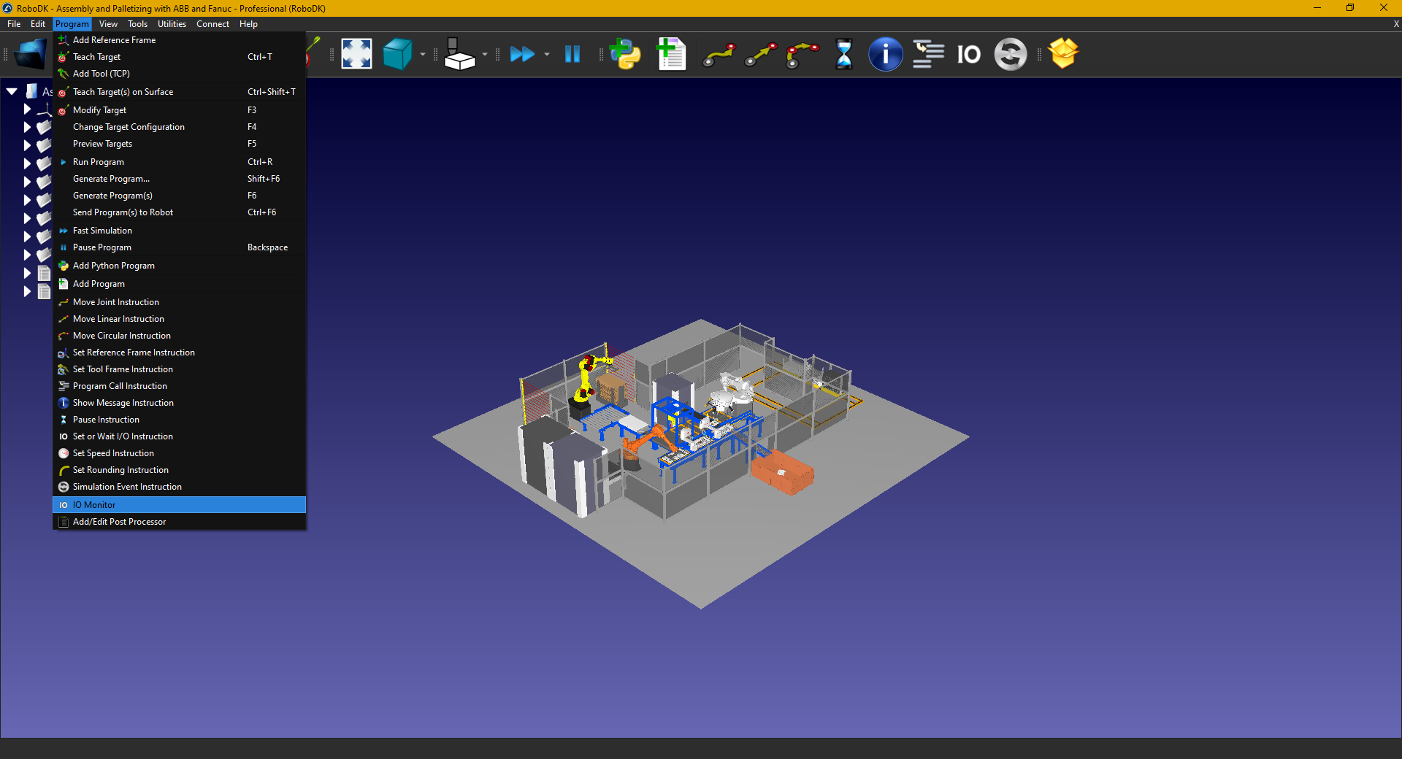Click the Add Python Program toolbar icon
1402x759 pixels.
tap(625, 54)
